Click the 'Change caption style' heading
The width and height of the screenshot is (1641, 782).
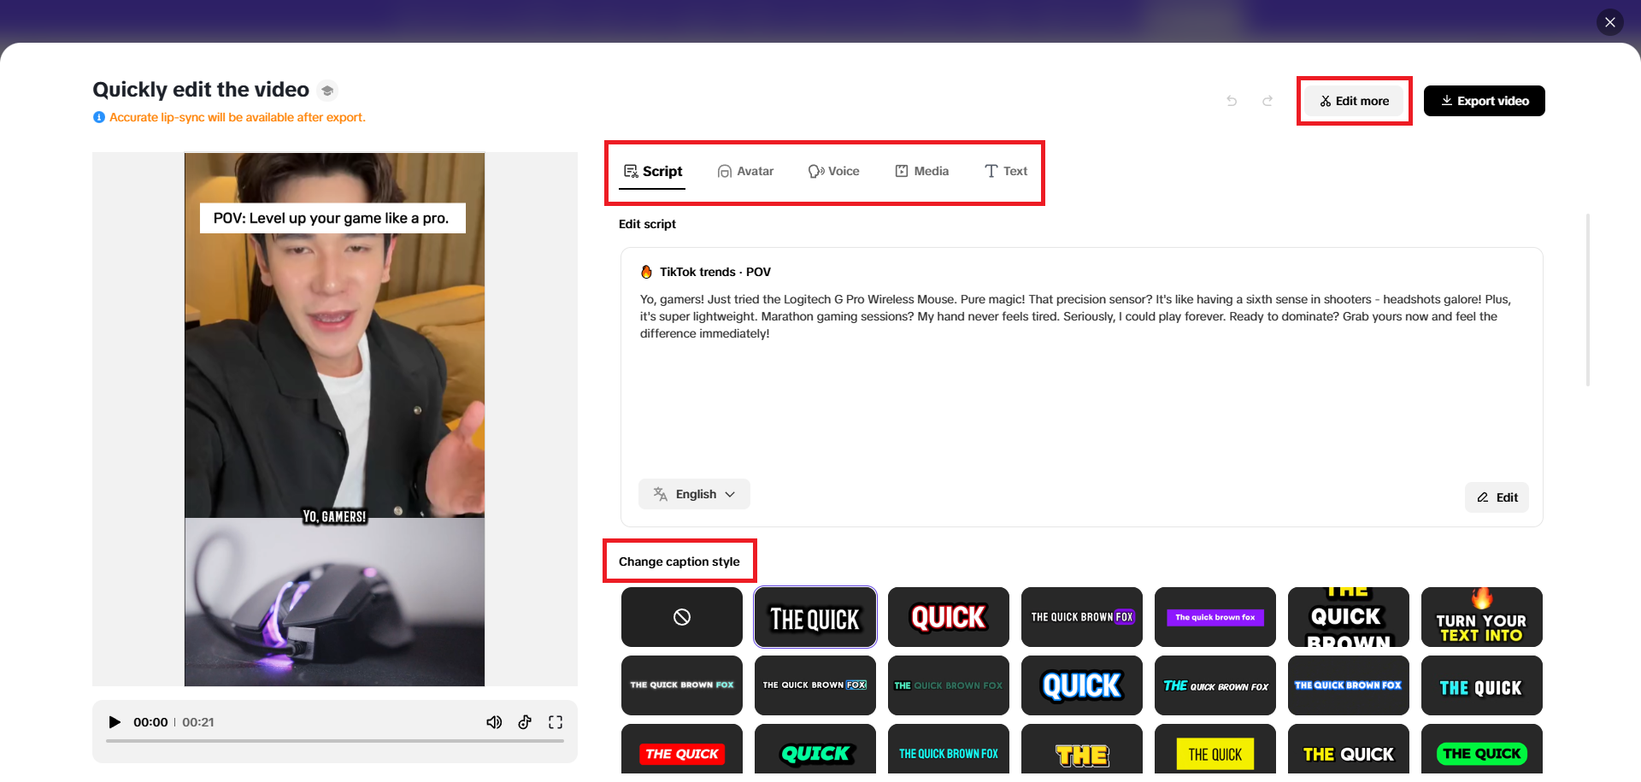click(679, 562)
